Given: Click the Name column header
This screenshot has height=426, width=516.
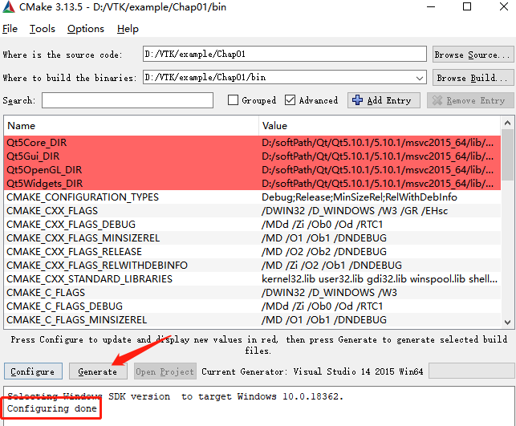Looking at the screenshot, I should tap(132, 126).
